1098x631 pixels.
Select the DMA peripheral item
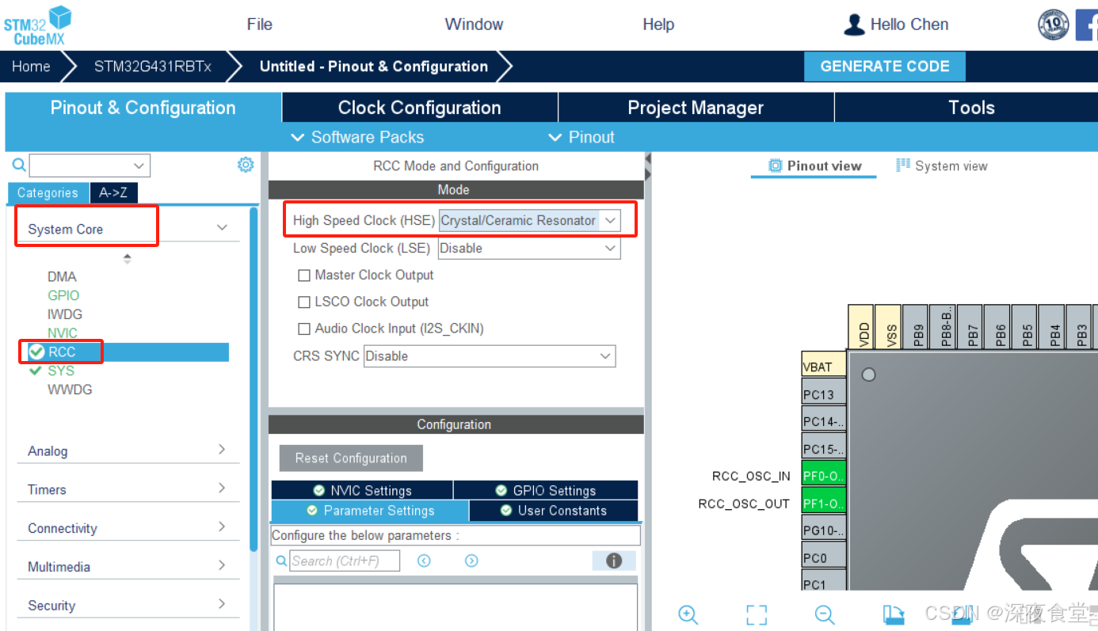tap(62, 276)
